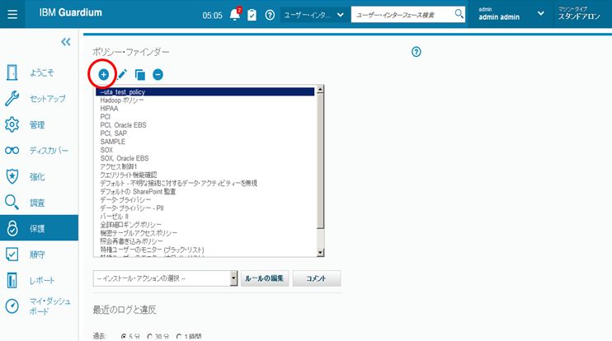Click policy list scroll down arrow
The width and height of the screenshot is (612, 341).
(x=320, y=253)
